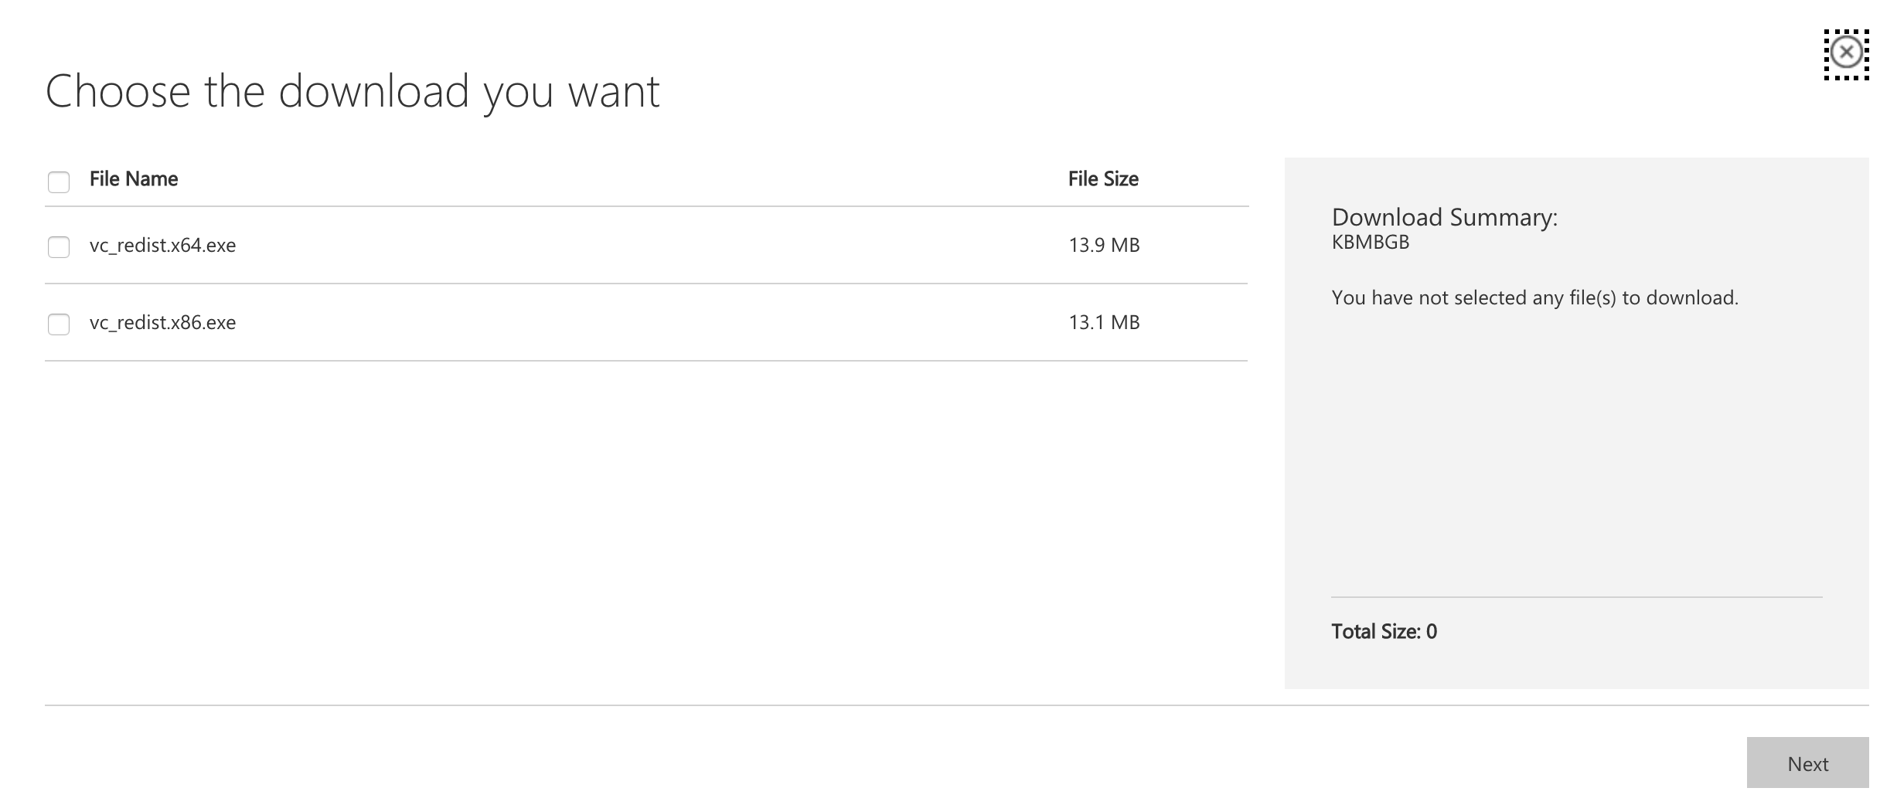The height and width of the screenshot is (805, 1897).
Task: Click the 13.1 MB file size value
Action: pos(1104,323)
